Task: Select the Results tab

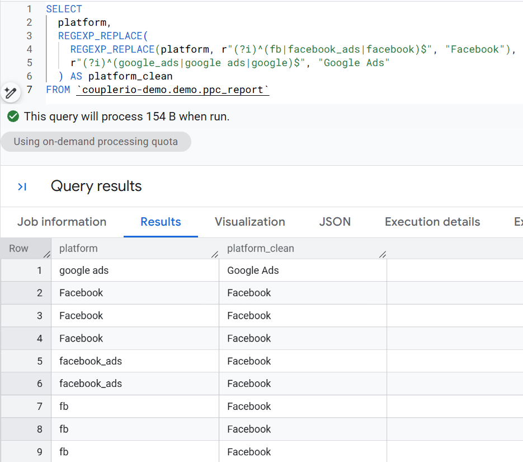Action: pos(161,222)
